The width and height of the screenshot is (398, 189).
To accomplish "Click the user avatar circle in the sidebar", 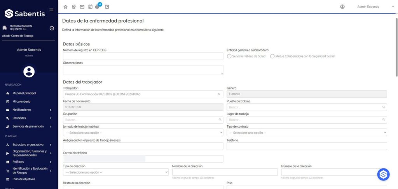I will (x=29, y=72).
